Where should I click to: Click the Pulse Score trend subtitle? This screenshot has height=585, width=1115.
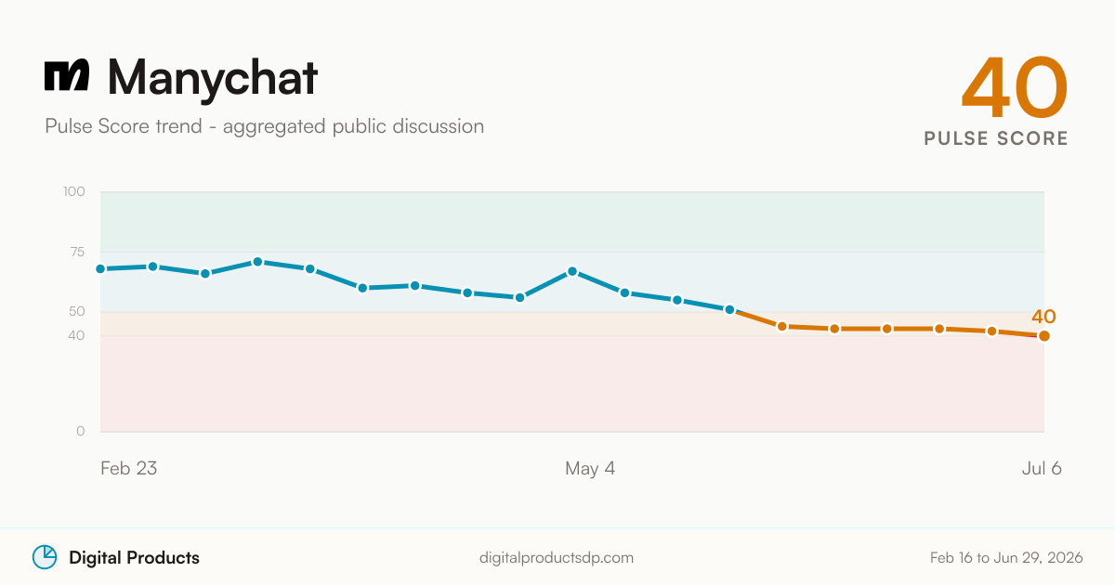264,126
